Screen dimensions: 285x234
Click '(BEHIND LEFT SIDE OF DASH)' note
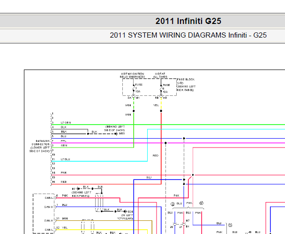(x=114, y=128)
